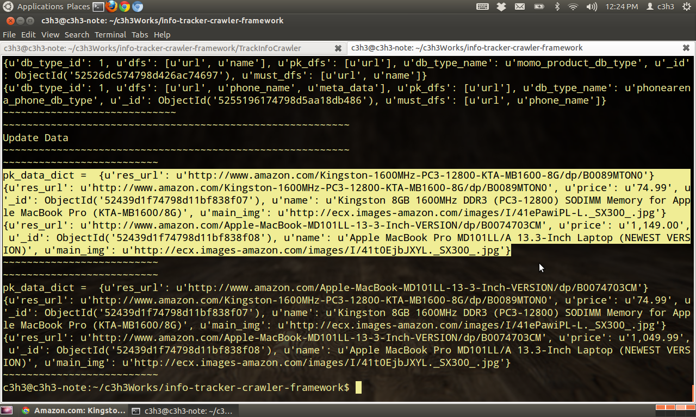Minimize the terminal window

click(x=20, y=21)
